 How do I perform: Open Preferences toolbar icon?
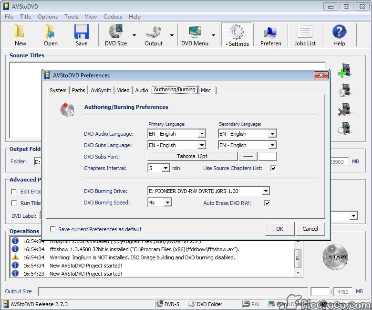tap(270, 32)
